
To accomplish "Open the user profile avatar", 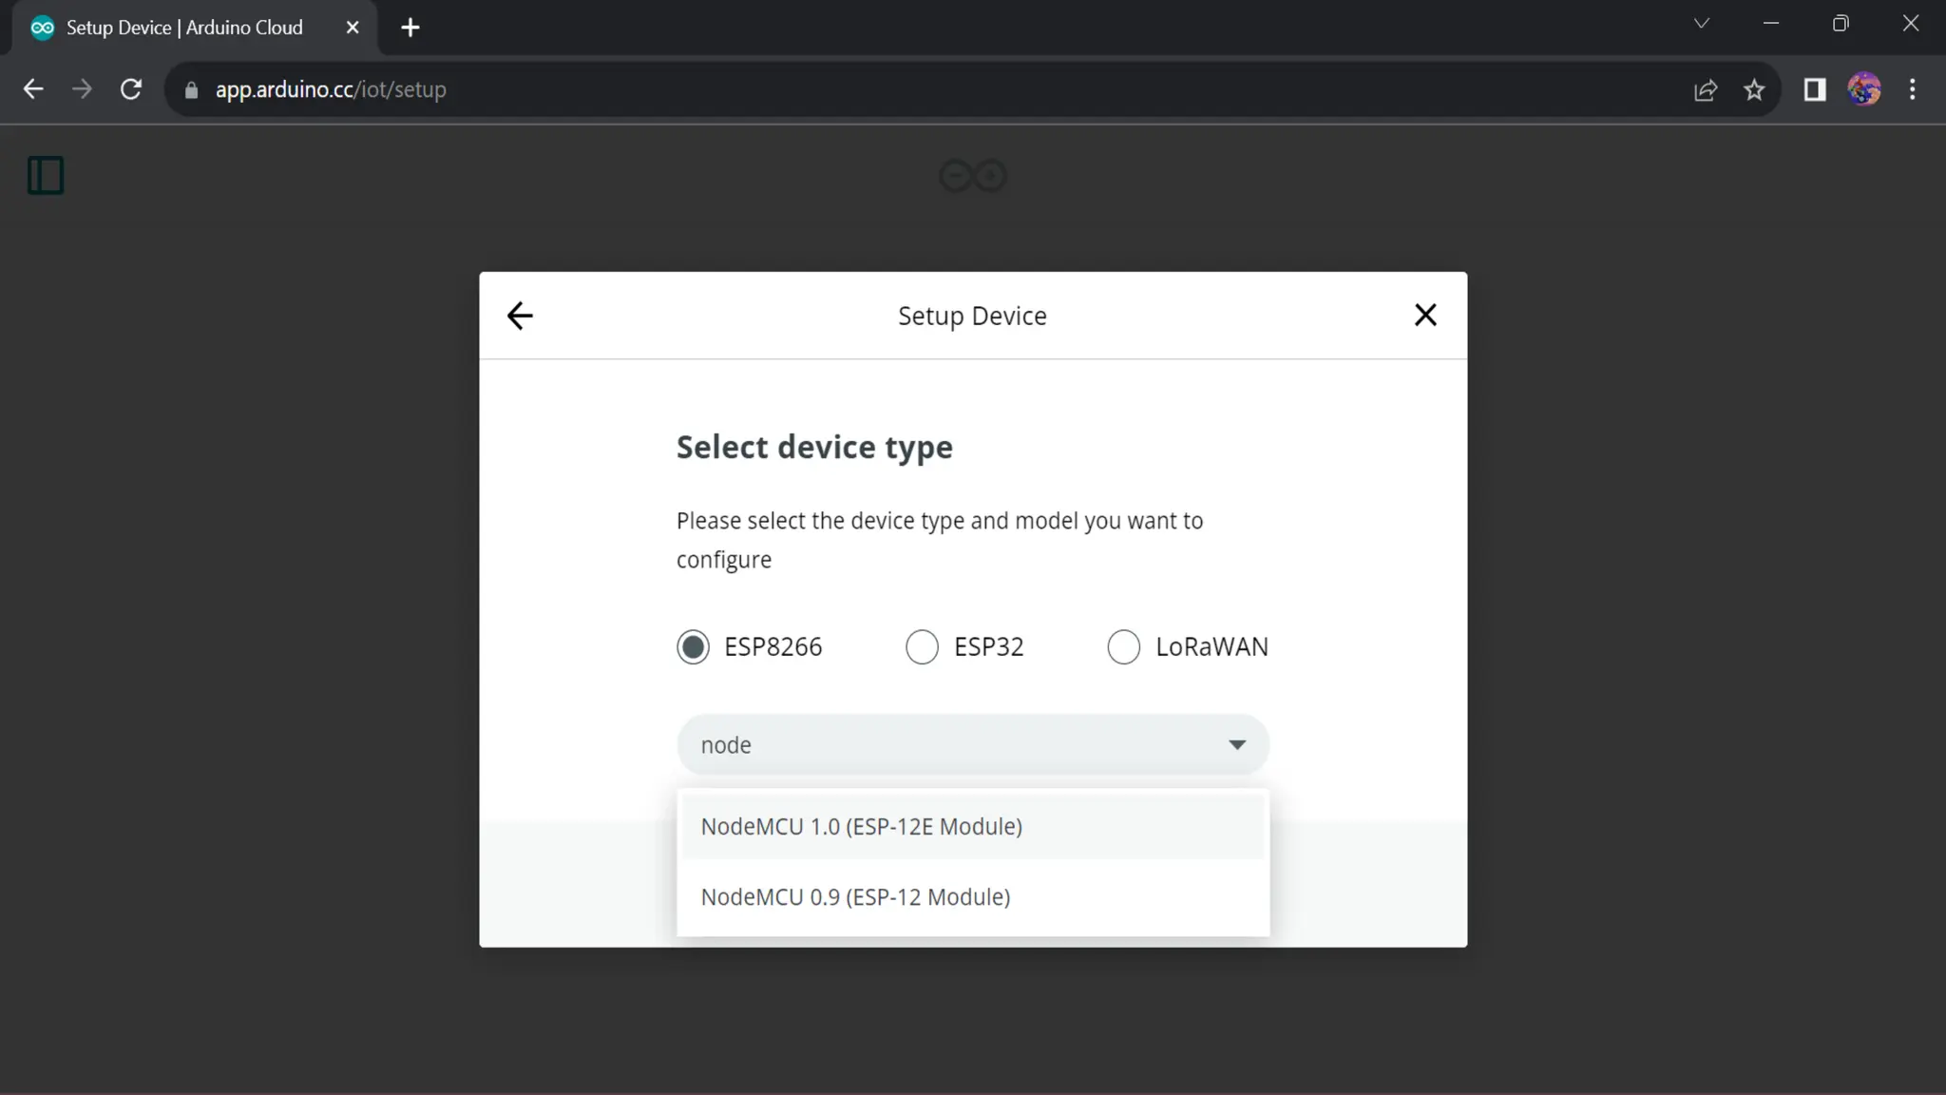I will (x=1864, y=89).
